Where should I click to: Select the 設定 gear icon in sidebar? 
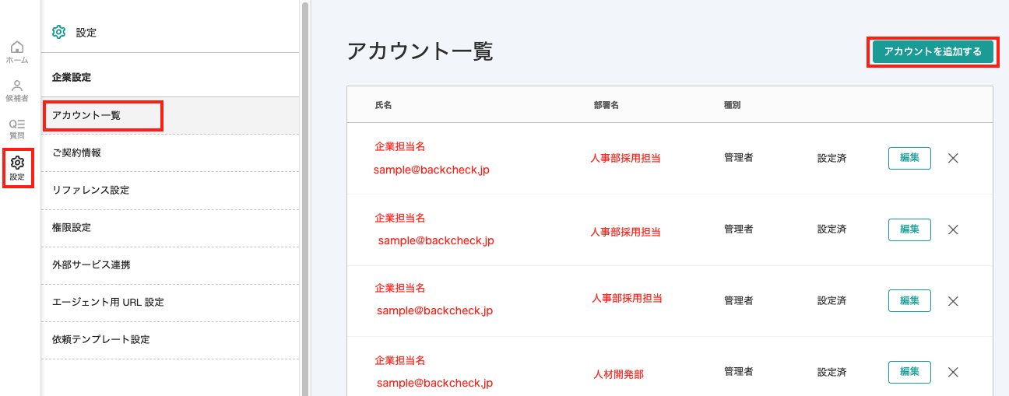click(17, 168)
